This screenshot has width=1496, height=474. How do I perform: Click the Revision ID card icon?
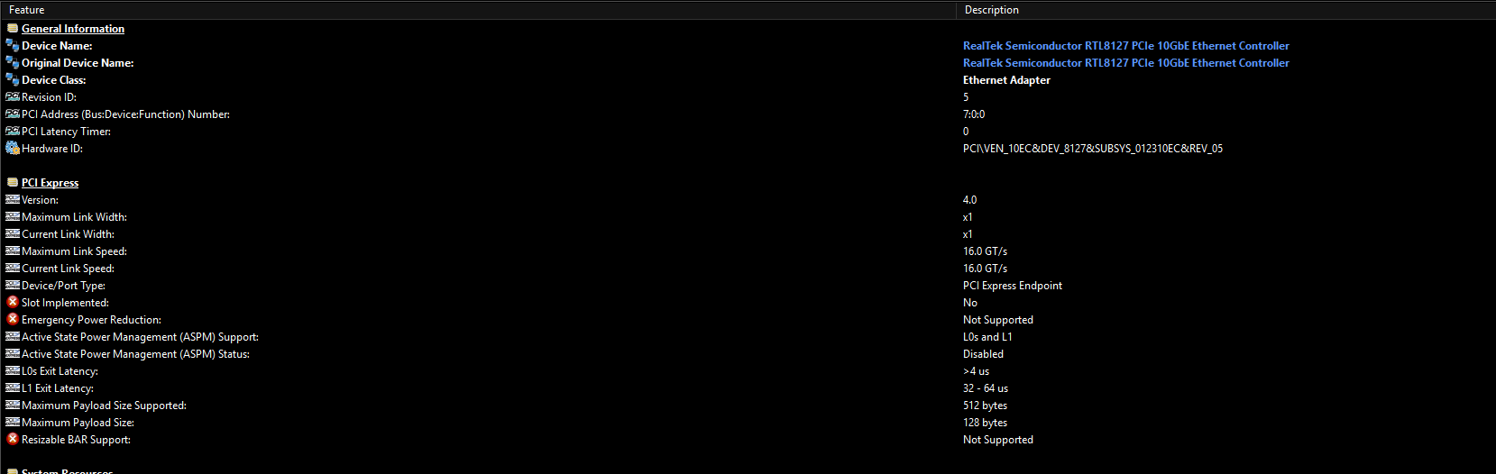pos(13,97)
